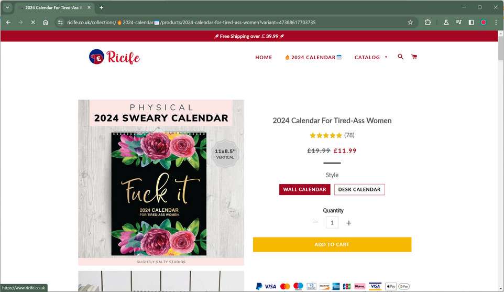Open the 2024 Calendar menu item

[313, 57]
